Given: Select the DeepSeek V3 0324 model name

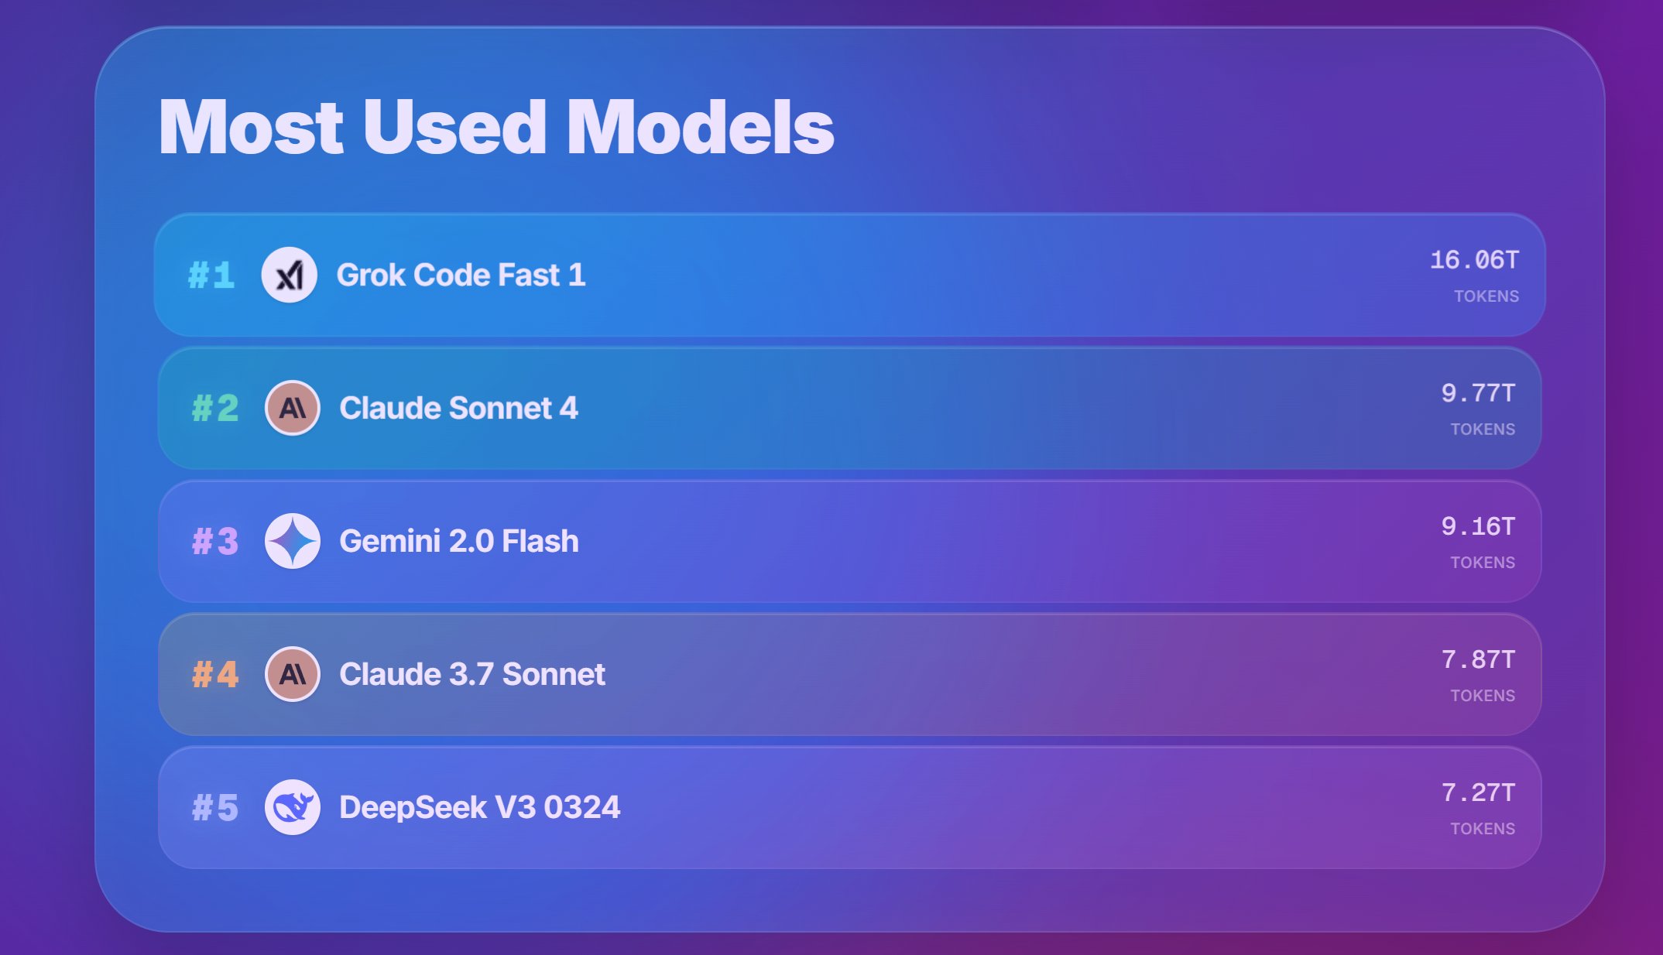Looking at the screenshot, I should click(479, 807).
